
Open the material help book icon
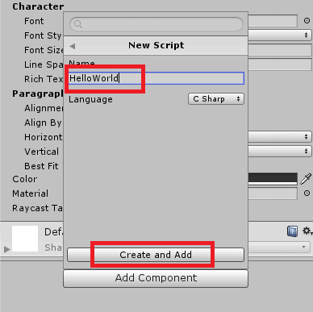coord(292,231)
